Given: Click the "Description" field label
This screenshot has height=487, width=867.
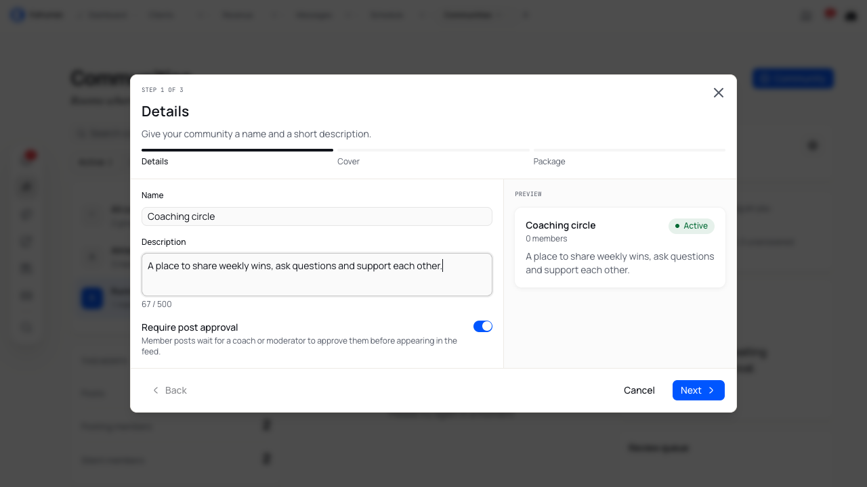Looking at the screenshot, I should pos(164,242).
